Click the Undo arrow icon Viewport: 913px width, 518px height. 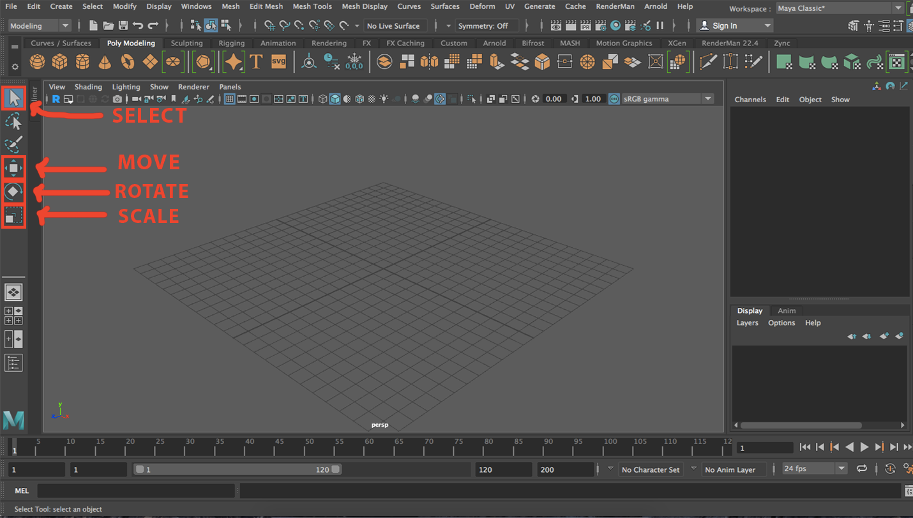click(x=138, y=26)
